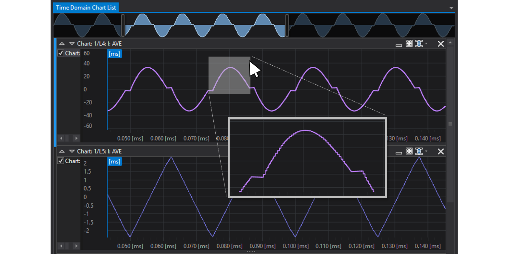Move the 1/L4 chart down
This screenshot has width=521, height=254.
point(72,44)
